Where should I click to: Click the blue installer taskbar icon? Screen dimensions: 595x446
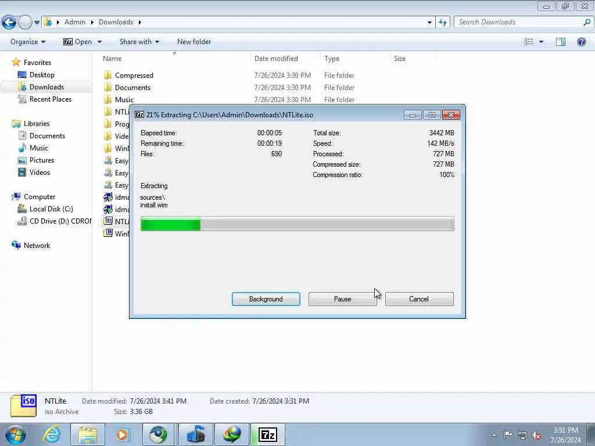point(195,434)
